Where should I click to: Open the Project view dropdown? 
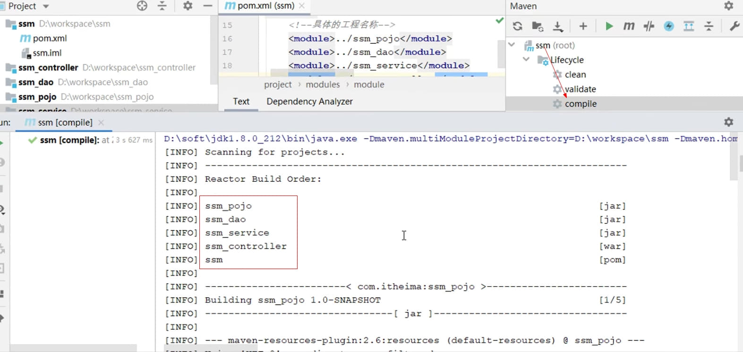46,7
